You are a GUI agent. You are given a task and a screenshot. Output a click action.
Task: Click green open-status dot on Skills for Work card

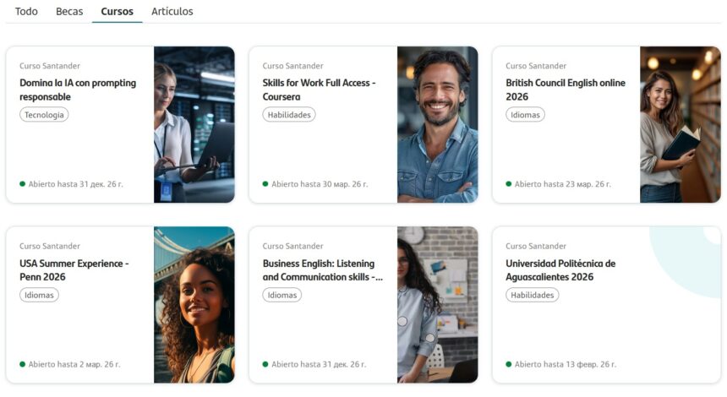[265, 184]
